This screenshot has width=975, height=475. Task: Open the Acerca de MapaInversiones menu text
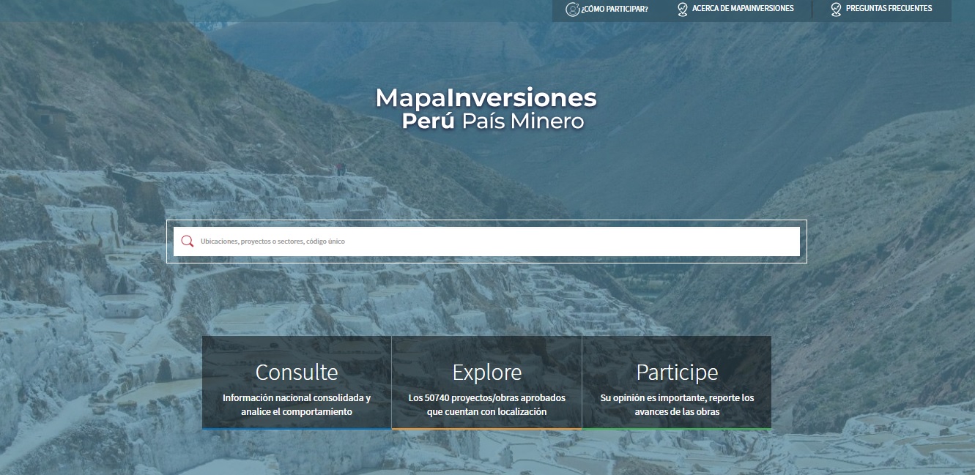coord(743,9)
